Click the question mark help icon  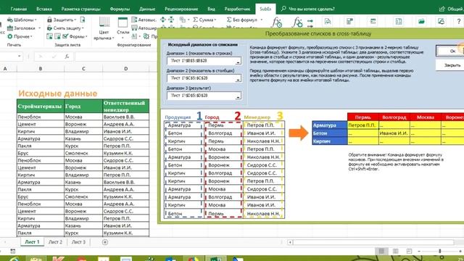point(459,22)
